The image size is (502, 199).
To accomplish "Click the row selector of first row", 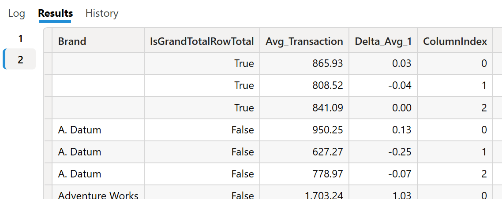I will [x=48, y=63].
